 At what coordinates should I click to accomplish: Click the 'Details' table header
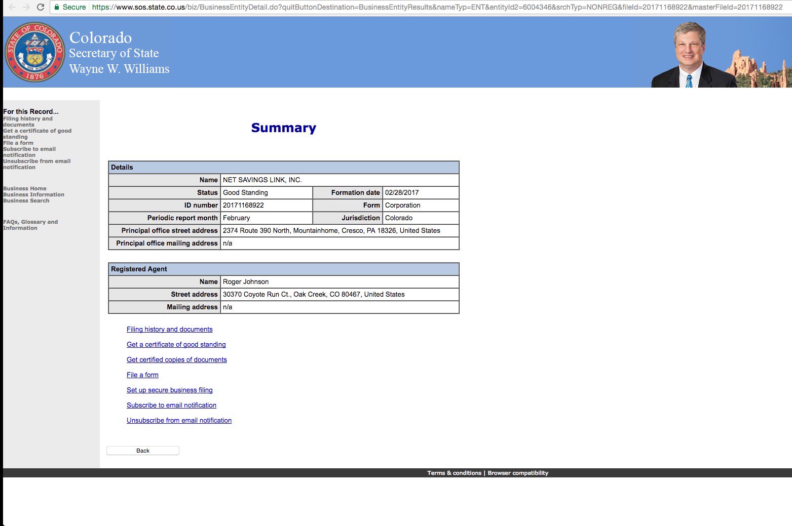click(x=284, y=167)
